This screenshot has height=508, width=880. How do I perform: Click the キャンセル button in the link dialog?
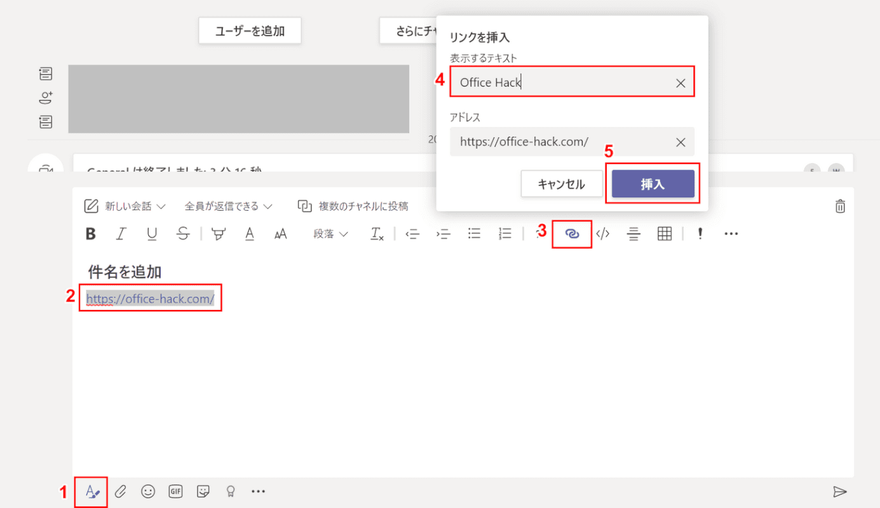pyautogui.click(x=561, y=184)
